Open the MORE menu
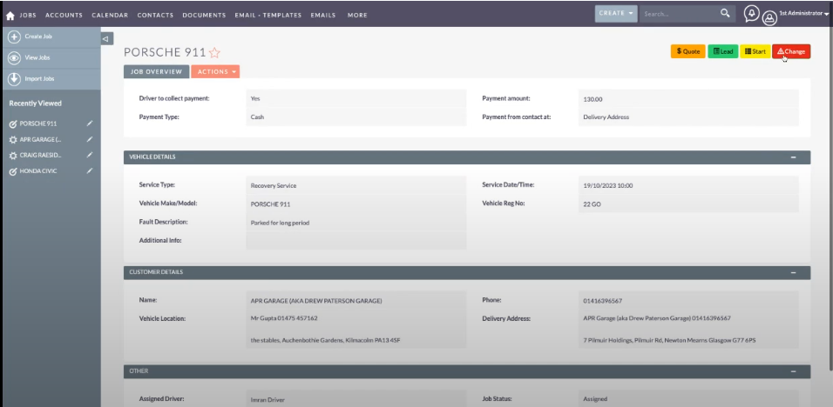The width and height of the screenshot is (833, 407). coord(357,16)
